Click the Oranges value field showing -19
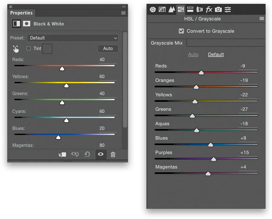The height and width of the screenshot is (219, 272). tap(248, 81)
